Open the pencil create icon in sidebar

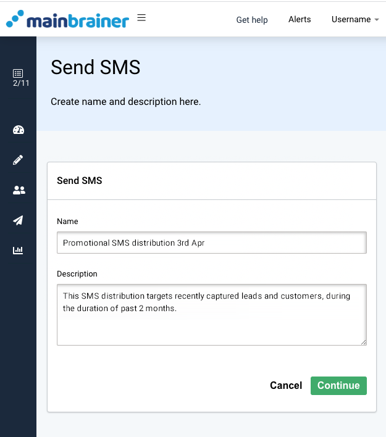(x=19, y=160)
